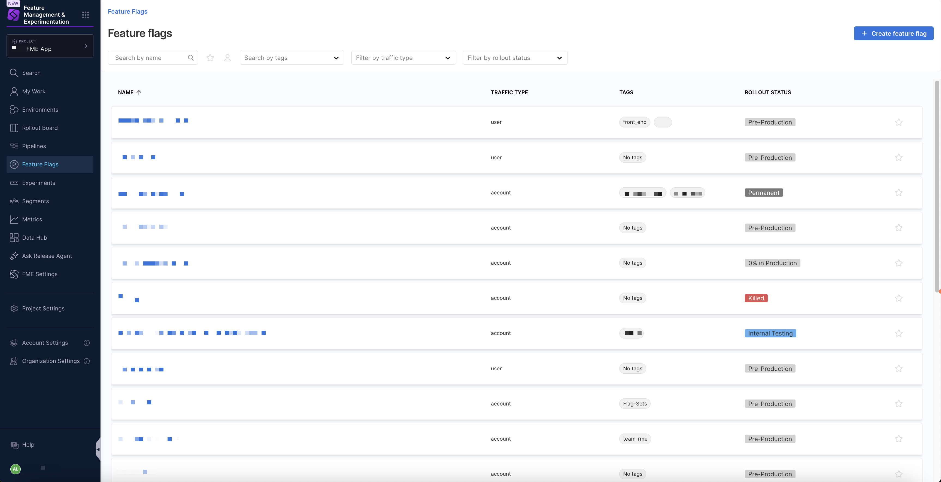Image resolution: width=941 pixels, height=482 pixels.
Task: Click the Account Settings info icon
Action: 87,343
